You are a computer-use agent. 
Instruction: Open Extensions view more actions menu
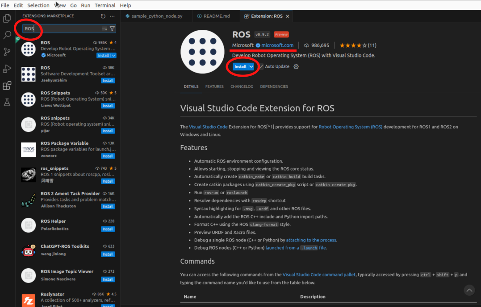pyautogui.click(x=112, y=16)
